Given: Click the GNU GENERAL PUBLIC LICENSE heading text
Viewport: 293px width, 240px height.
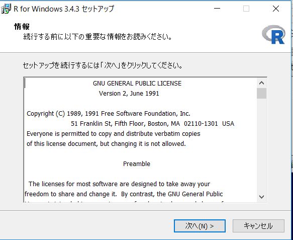Looking at the screenshot, I should pyautogui.click(x=137, y=83).
